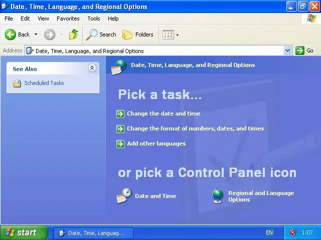Open the File menu
Viewport: 321px width, 240px height.
pos(9,18)
